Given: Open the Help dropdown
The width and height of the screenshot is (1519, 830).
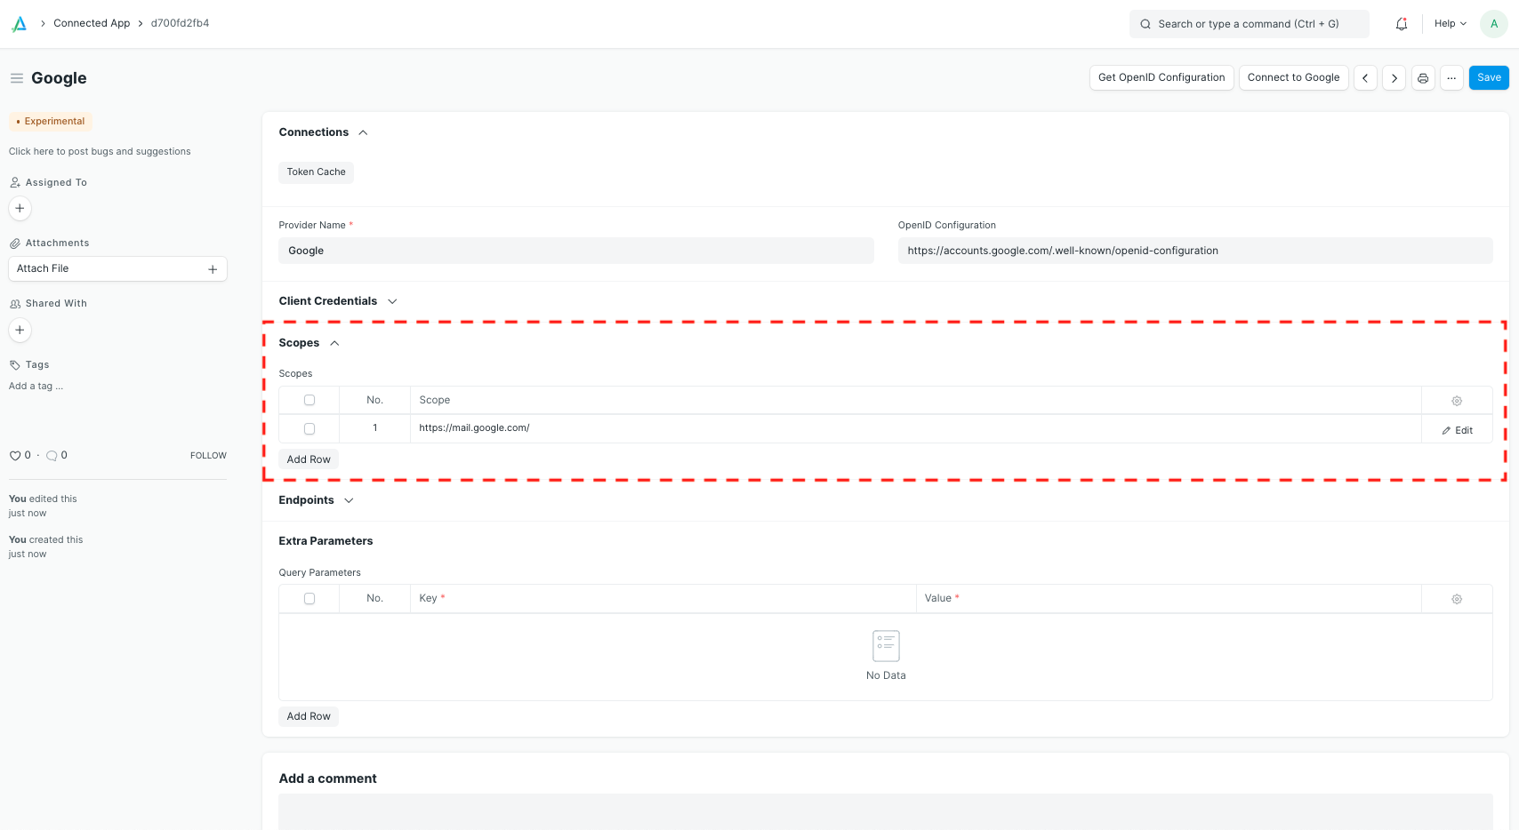Looking at the screenshot, I should pos(1450,24).
